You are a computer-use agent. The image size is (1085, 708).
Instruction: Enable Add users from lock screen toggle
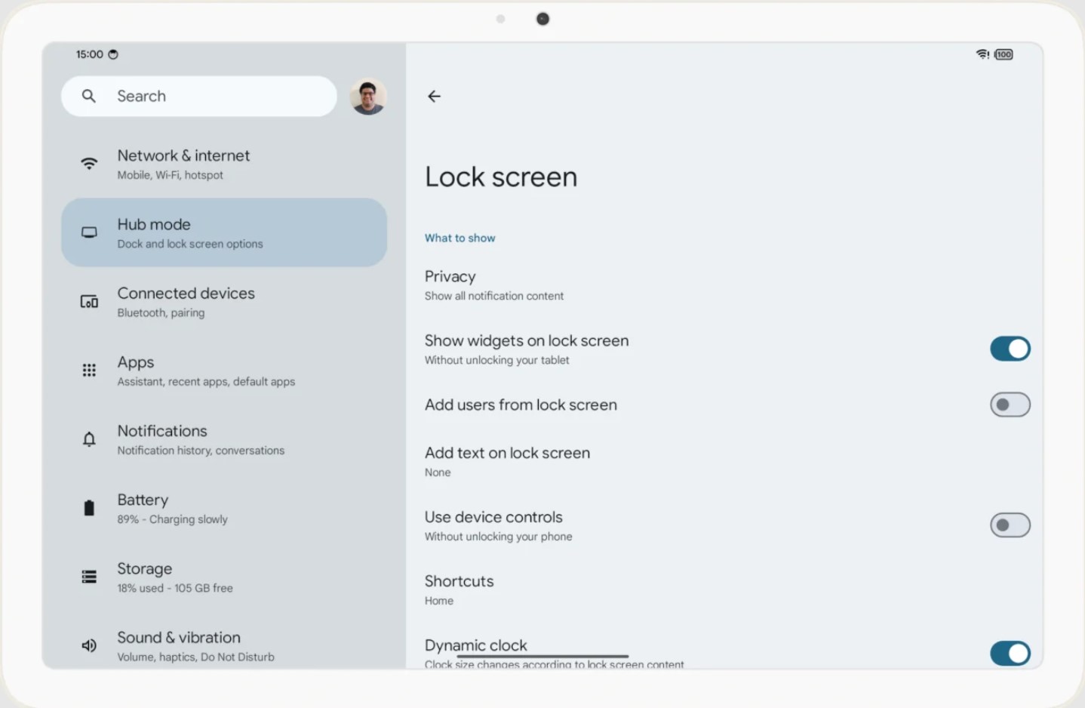tap(1010, 405)
